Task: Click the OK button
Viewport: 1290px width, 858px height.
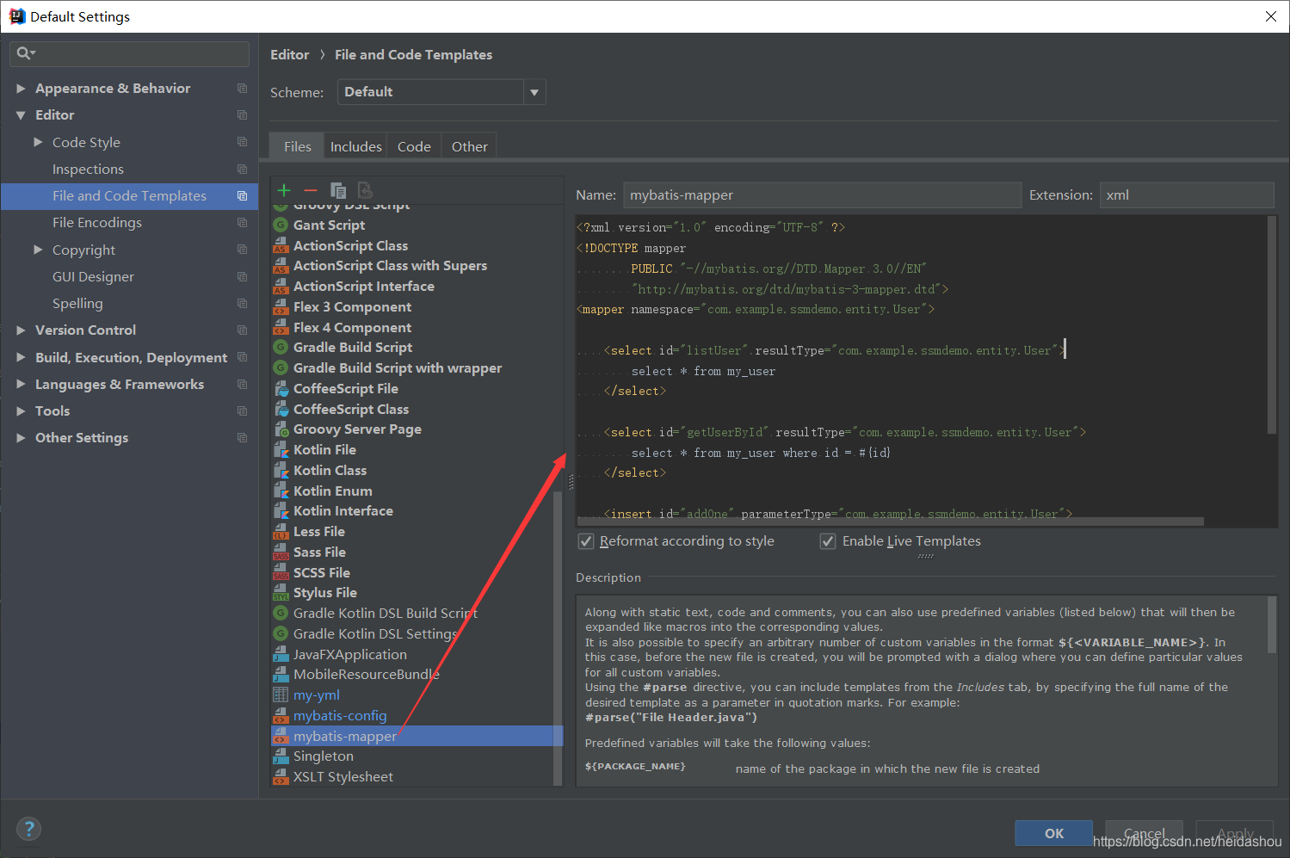Action: pyautogui.click(x=1054, y=833)
